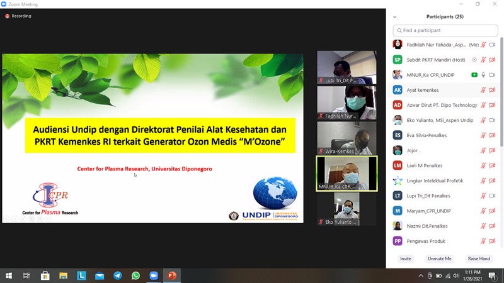Click the camera icon for Fadhilah Nur Fahada
This screenshot has width=504, height=283.
[x=492, y=45]
